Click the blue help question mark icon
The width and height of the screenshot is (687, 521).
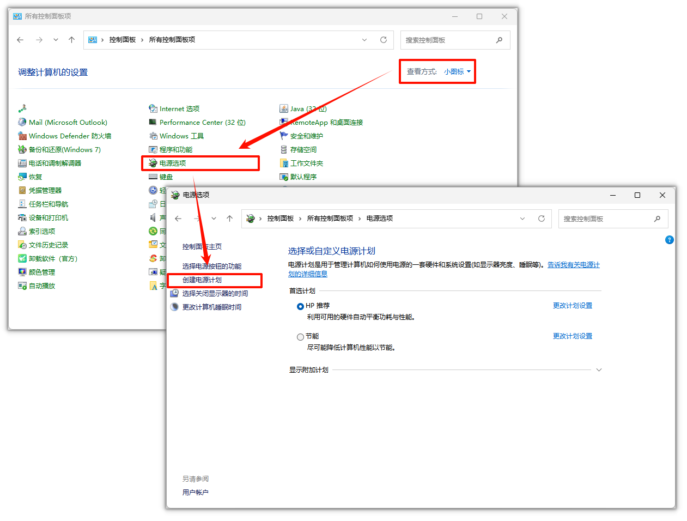pyautogui.click(x=670, y=240)
